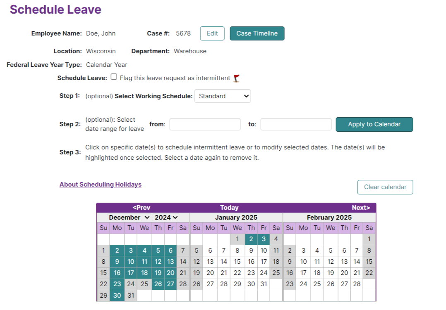This screenshot has width=446, height=310.
Task: Click the leave range to date field
Action: click(296, 124)
